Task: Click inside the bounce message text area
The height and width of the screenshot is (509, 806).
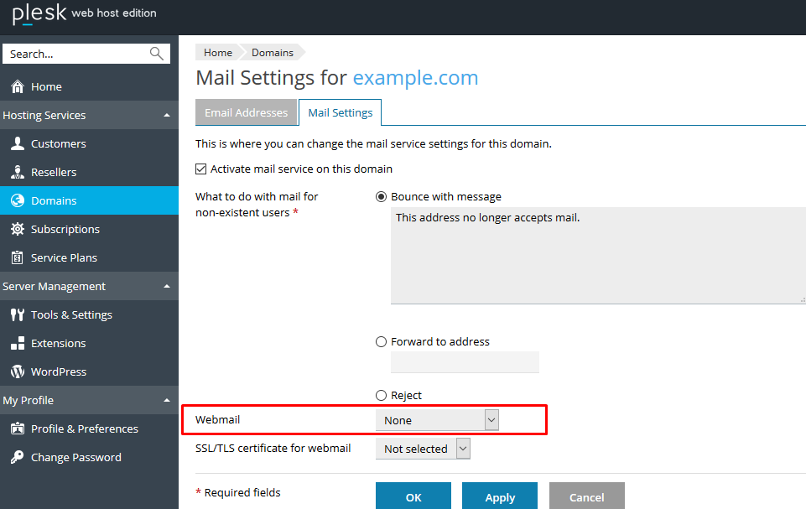Action: pos(595,256)
